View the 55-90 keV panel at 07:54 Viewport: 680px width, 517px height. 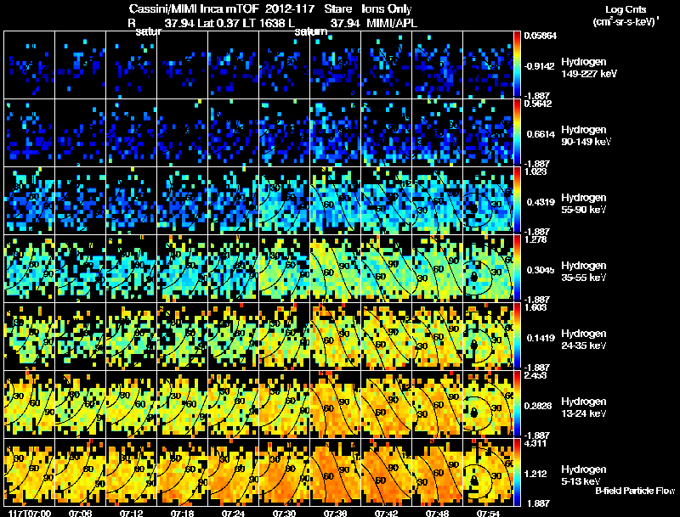(x=488, y=200)
